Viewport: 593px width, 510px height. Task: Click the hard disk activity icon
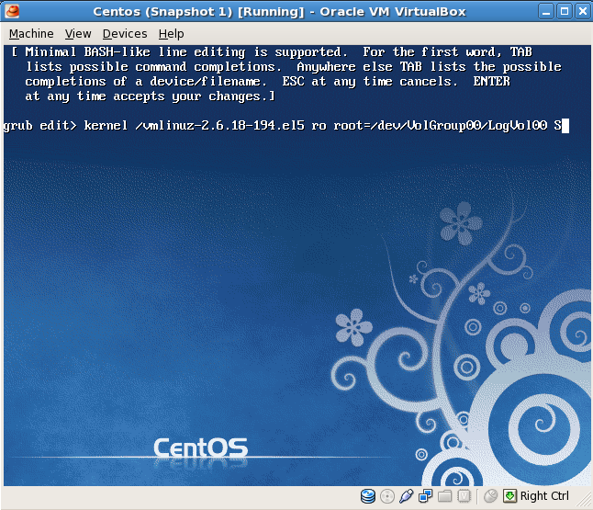[368, 496]
